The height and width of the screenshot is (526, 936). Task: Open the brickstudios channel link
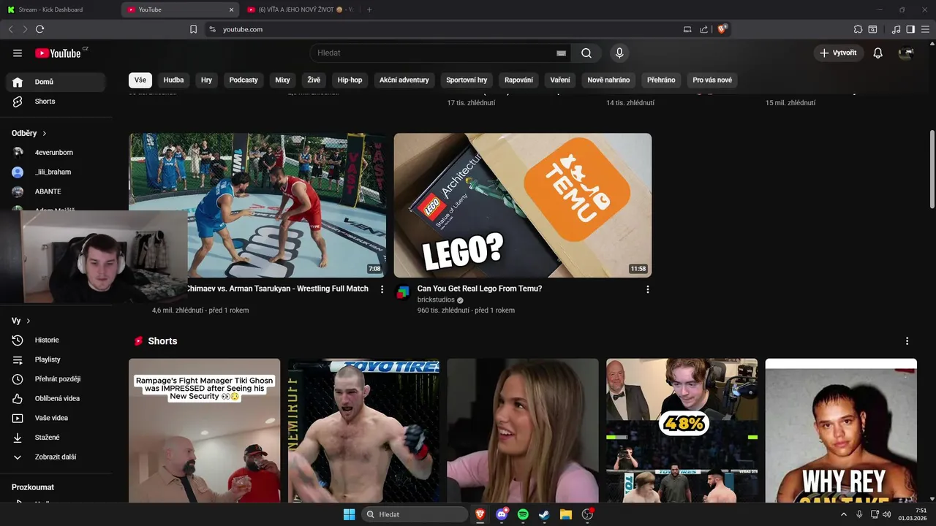(x=436, y=300)
